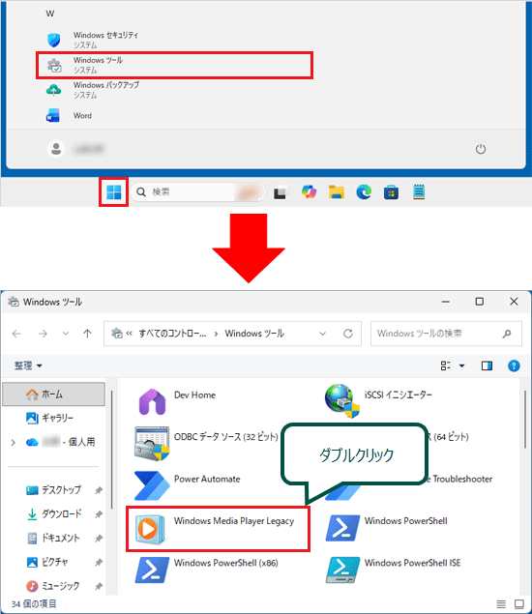This screenshot has height=614, width=532.
Task: Click the view layout icon button
Action: 445,365
